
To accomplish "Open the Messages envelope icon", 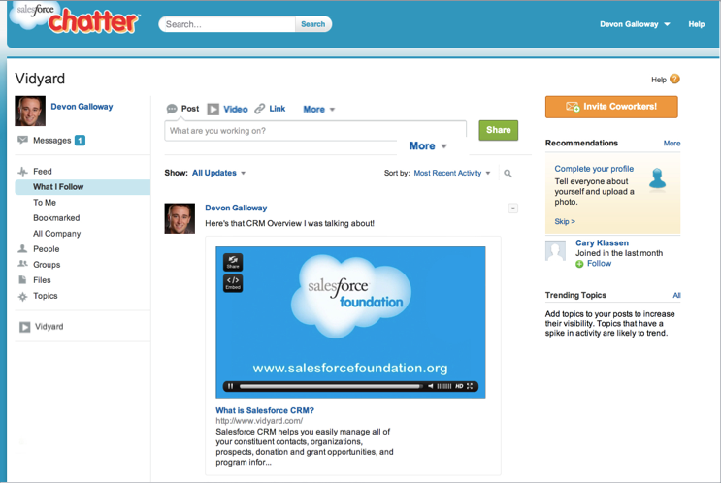I will point(22,140).
